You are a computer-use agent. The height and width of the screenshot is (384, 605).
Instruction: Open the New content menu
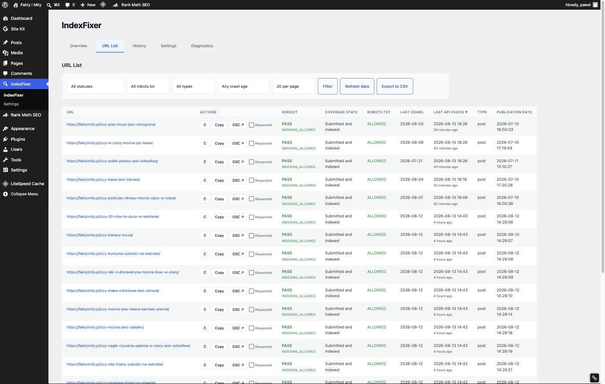pyautogui.click(x=88, y=5)
